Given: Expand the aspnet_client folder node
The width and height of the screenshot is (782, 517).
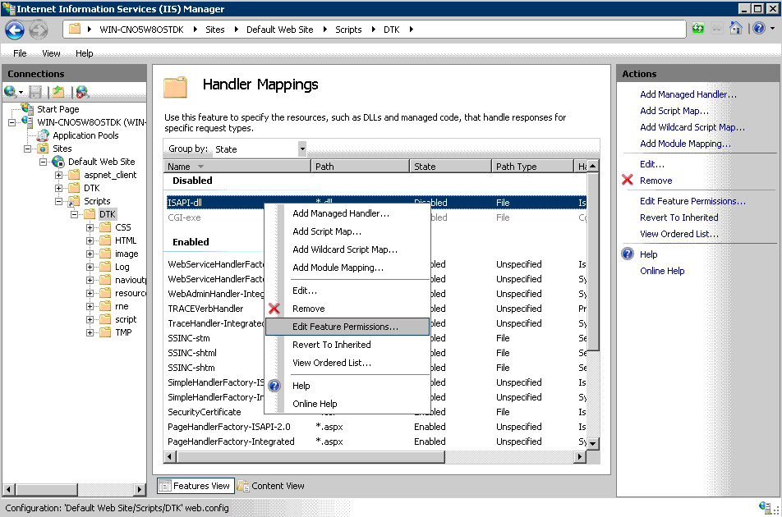Looking at the screenshot, I should coord(59,175).
